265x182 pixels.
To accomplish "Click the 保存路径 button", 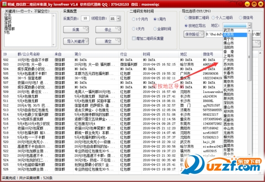I will pos(194,34).
